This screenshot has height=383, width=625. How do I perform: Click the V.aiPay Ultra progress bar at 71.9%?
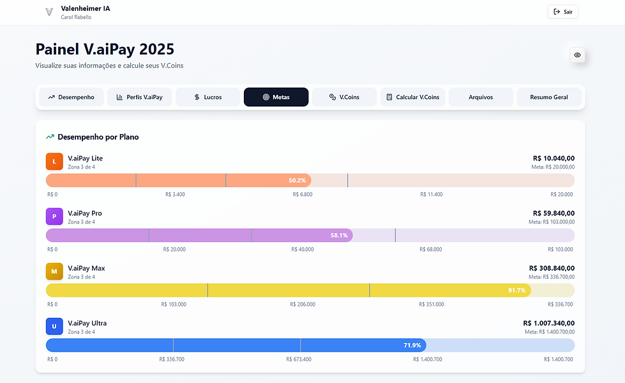point(310,345)
